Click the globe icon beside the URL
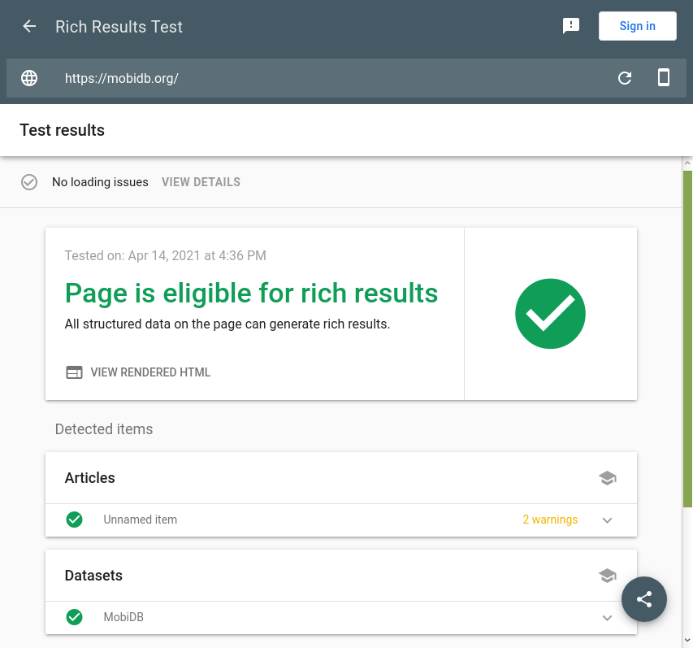Screen dimensions: 693x648 tap(29, 78)
